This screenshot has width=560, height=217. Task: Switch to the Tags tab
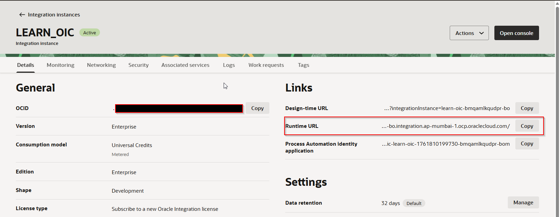coord(303,65)
